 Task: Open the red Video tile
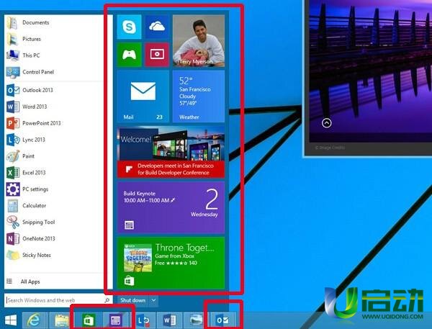pos(157,55)
